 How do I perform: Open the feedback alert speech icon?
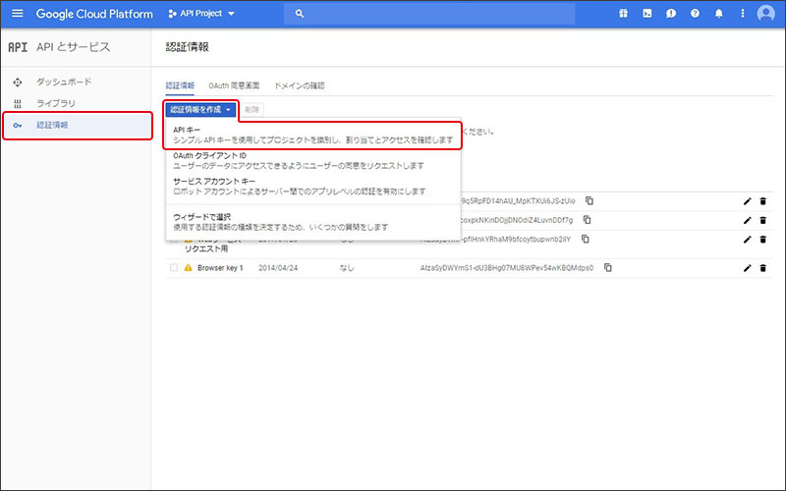tap(671, 14)
